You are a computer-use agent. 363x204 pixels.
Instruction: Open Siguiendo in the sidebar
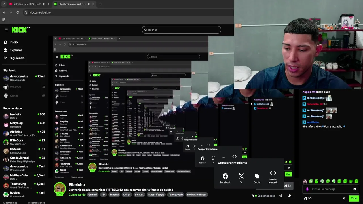[x=17, y=58]
